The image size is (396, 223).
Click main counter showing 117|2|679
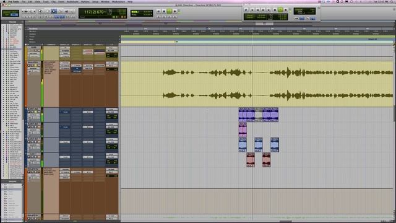click(93, 12)
